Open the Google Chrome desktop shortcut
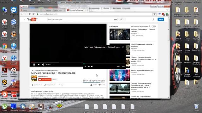202x113 pixels. [4, 48]
